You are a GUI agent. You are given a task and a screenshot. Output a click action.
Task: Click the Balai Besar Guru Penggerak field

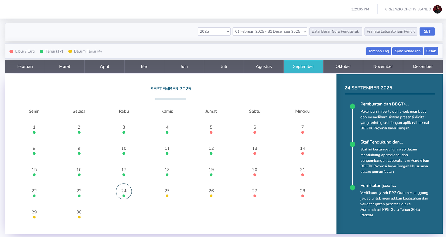click(x=335, y=31)
